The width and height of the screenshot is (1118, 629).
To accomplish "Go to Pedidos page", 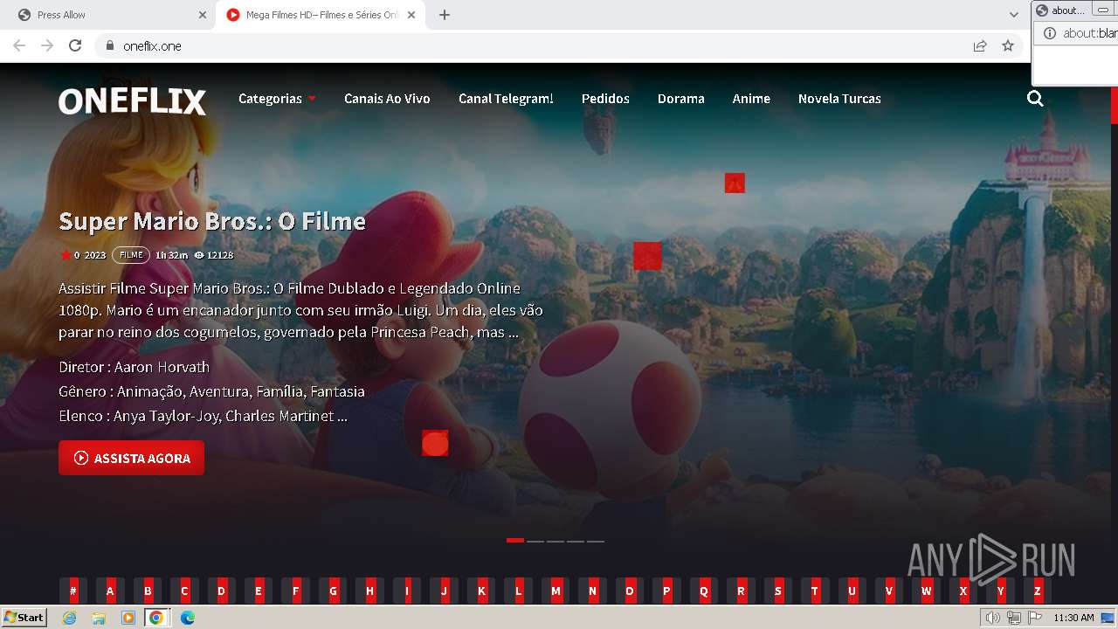I will click(x=605, y=99).
